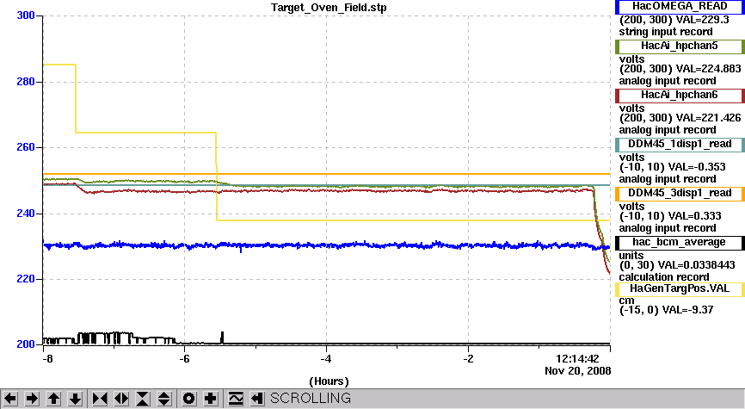Select the DDM45_3disp1_read curve legend button
This screenshot has height=409, width=745.
680,194
